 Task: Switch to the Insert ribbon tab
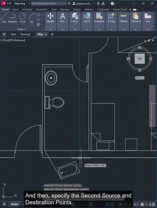(x=15, y=9)
